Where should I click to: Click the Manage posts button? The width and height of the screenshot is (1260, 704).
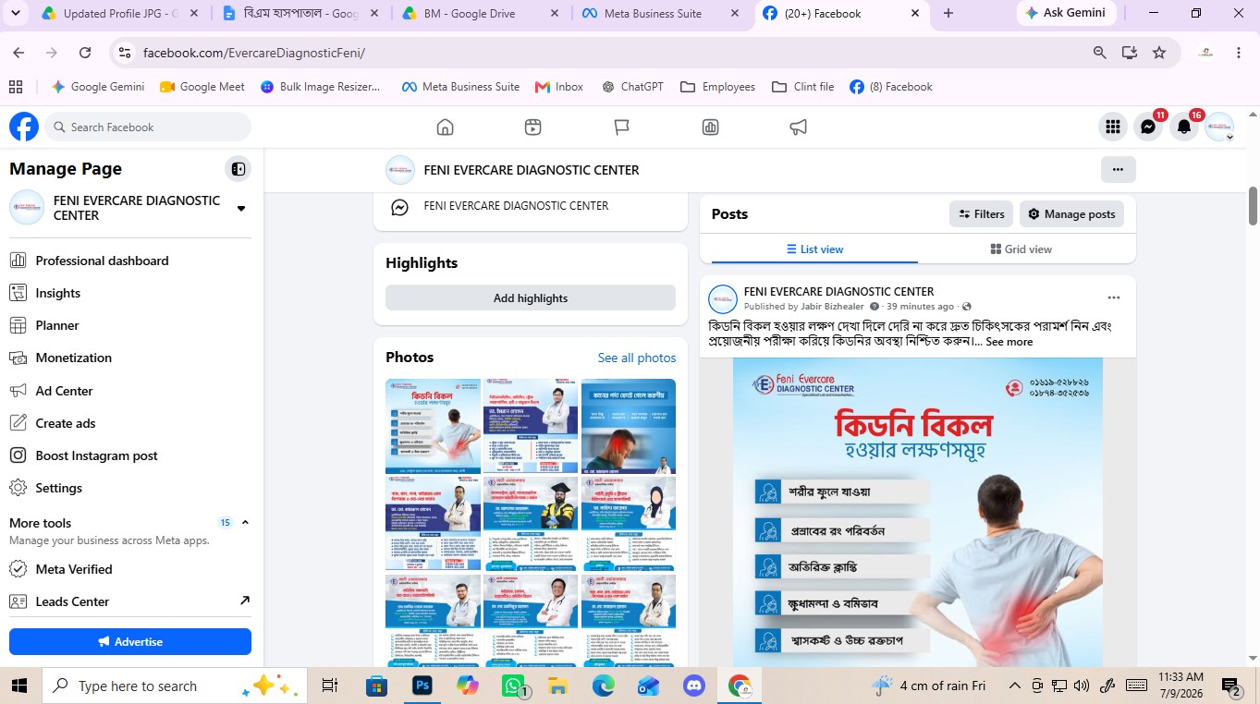pos(1071,213)
